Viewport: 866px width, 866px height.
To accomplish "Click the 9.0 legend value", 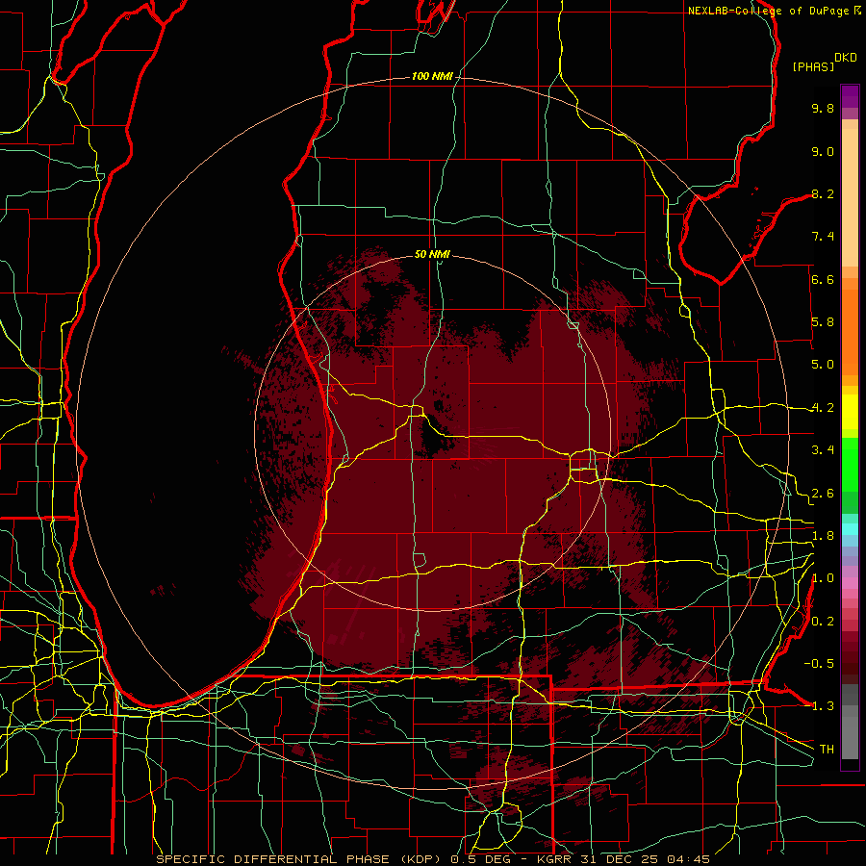I will (x=823, y=151).
